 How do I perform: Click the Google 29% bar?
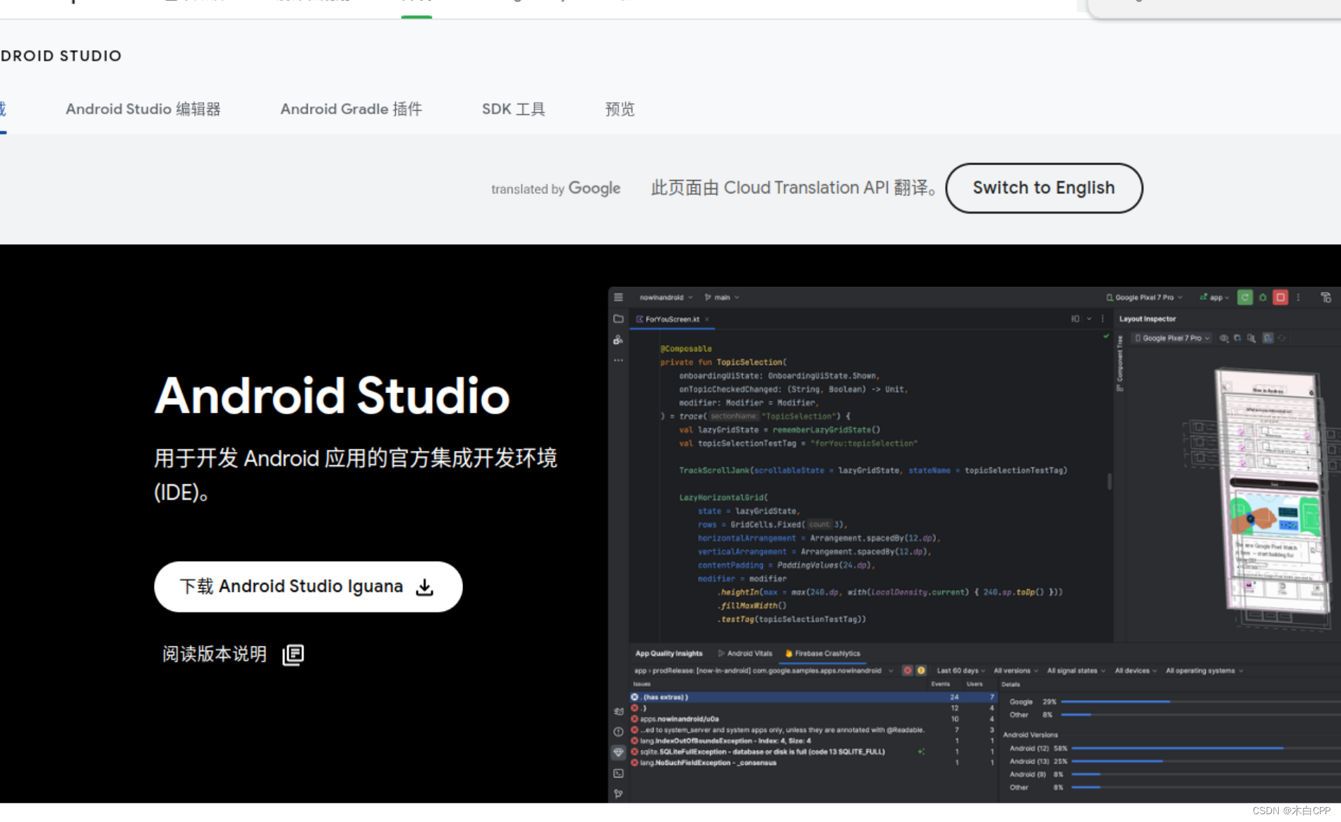tap(1115, 701)
